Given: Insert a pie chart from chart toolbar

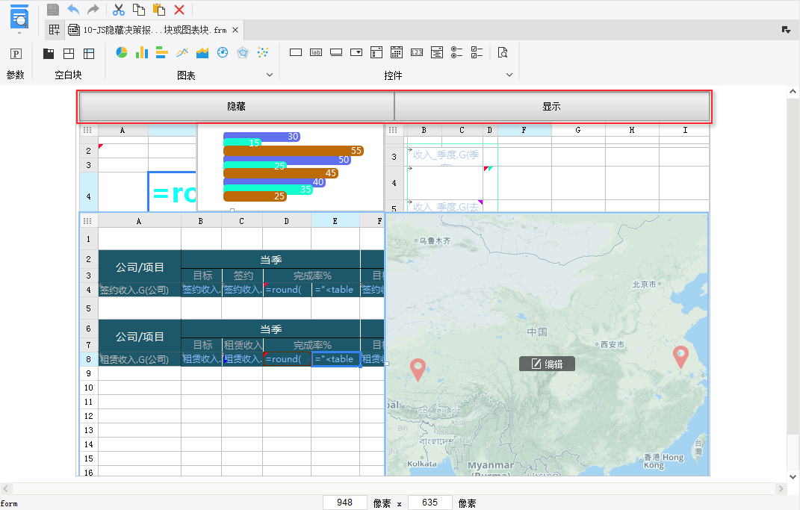Looking at the screenshot, I should tap(121, 52).
